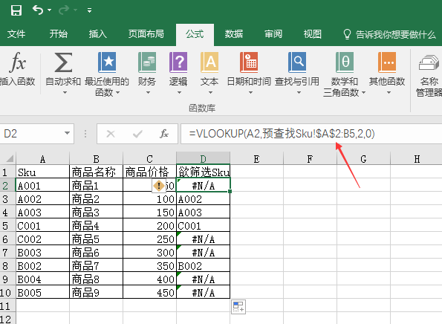442x324 pixels.
Task: Expand the 文本 dropdown arrow
Action: click(210, 92)
